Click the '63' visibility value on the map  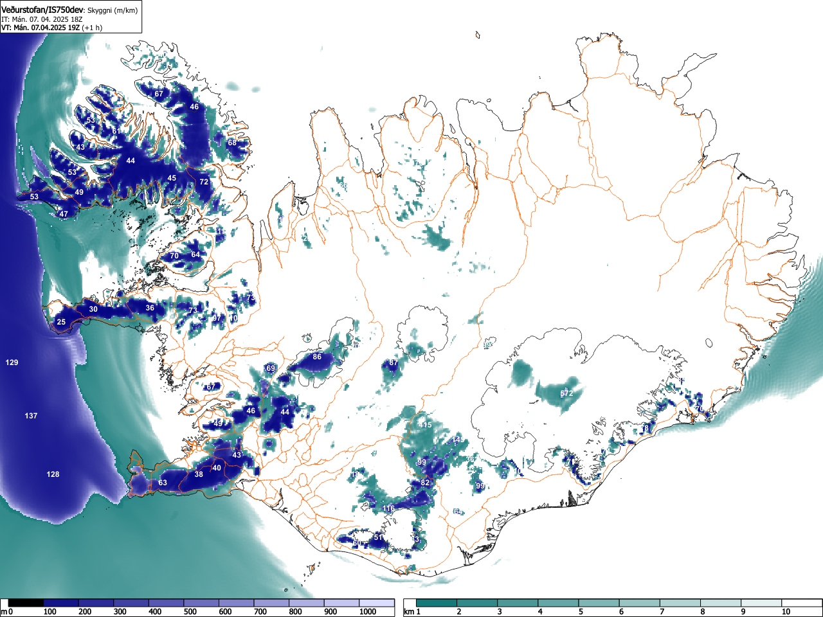point(163,483)
